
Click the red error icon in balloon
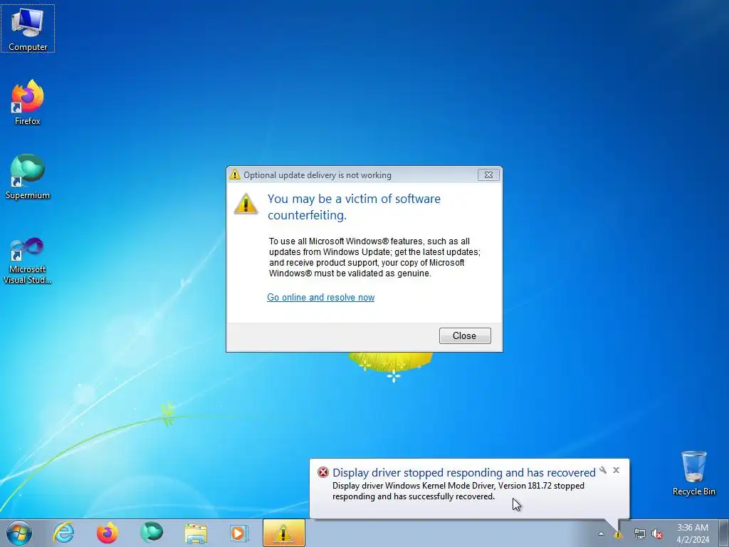click(x=323, y=473)
